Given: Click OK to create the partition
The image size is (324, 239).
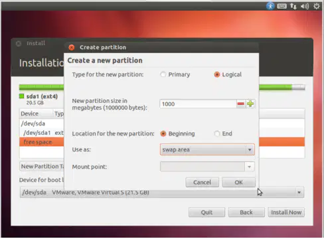Looking at the screenshot, I should coord(238,183).
